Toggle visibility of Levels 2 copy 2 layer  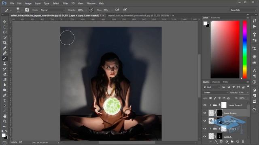coord(205,105)
